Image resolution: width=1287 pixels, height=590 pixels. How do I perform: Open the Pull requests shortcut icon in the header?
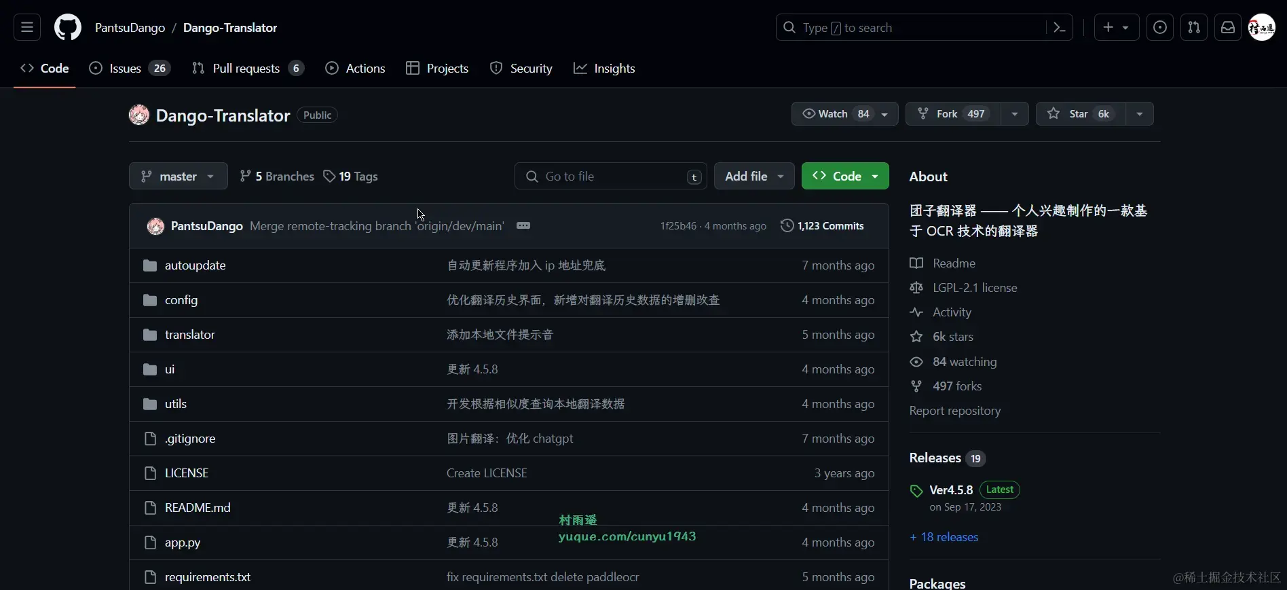(1194, 28)
